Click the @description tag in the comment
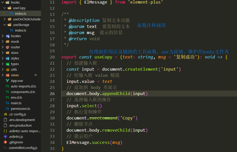The width and height of the screenshot is (237, 152). (84, 20)
